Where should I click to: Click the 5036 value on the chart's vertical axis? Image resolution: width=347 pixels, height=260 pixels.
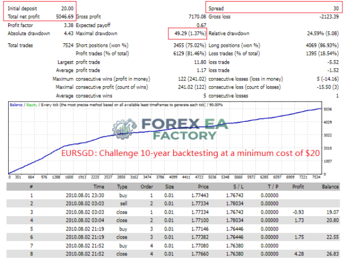(327, 109)
